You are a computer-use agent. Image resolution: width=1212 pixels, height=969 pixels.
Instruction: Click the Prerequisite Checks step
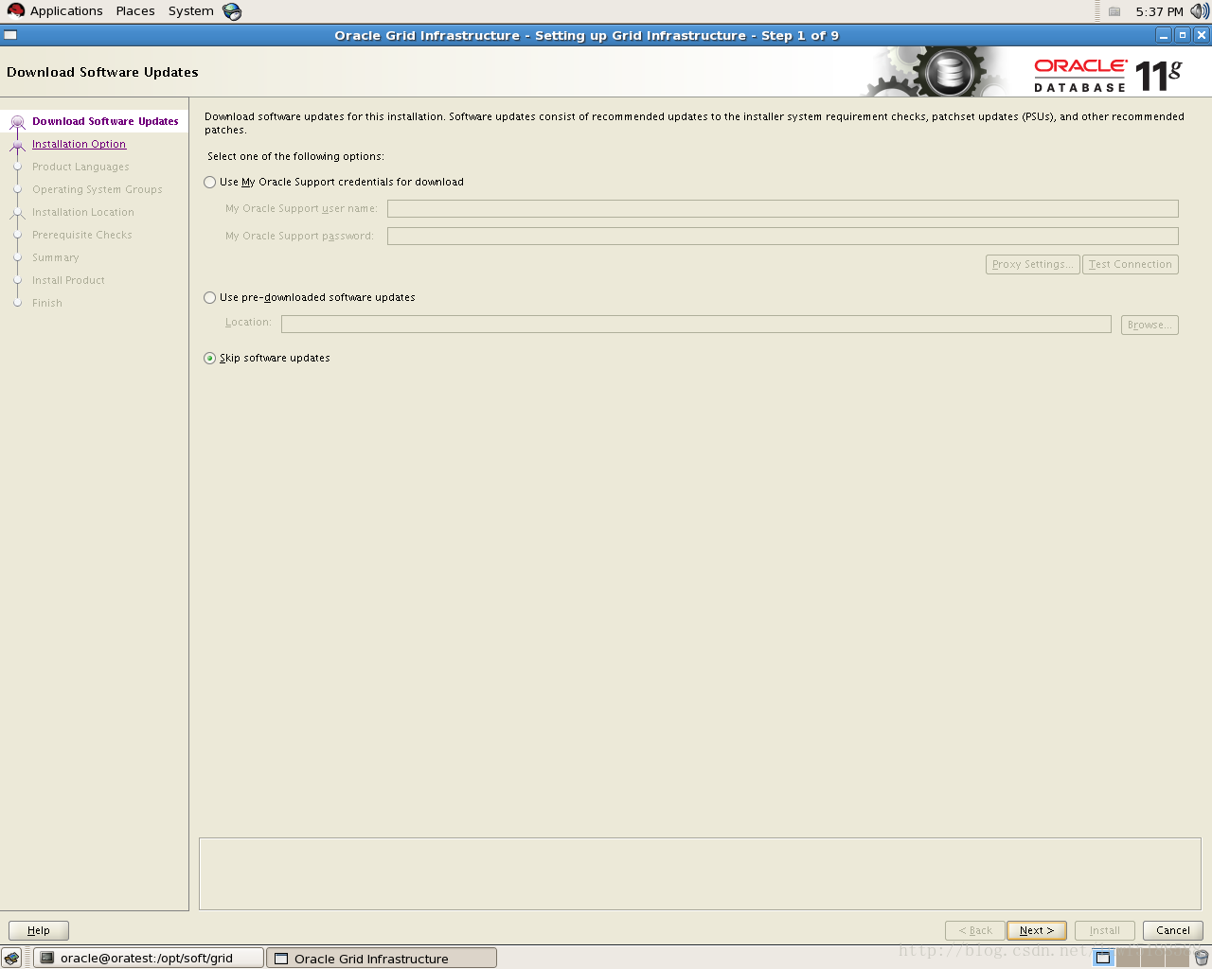[82, 236]
